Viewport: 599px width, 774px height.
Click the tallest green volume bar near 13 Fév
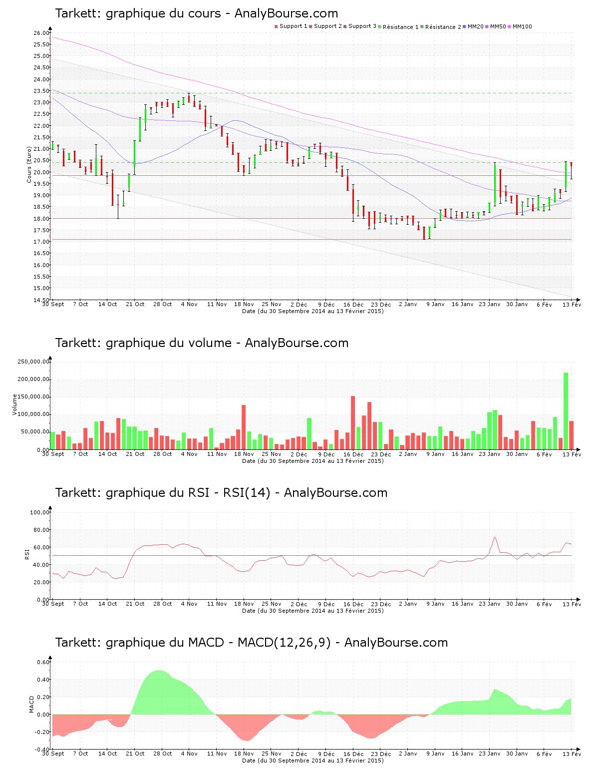[x=566, y=411]
